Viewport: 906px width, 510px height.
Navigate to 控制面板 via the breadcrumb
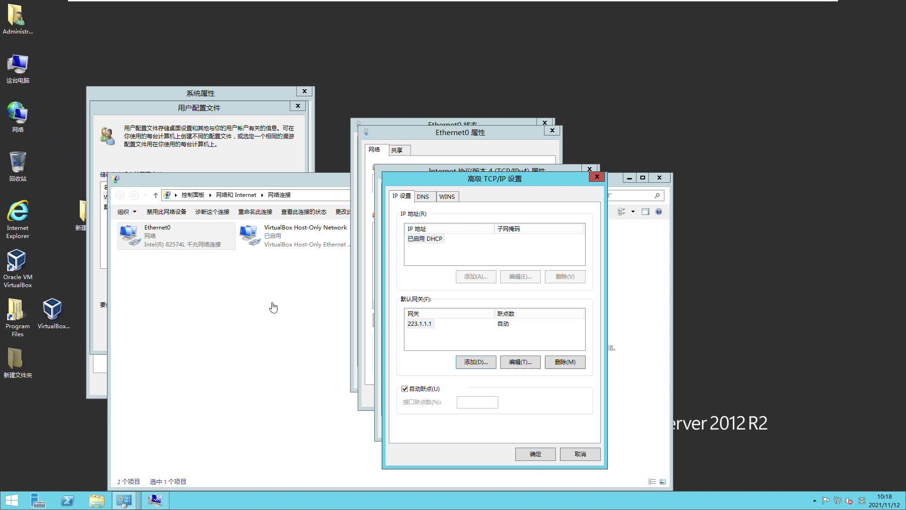tap(193, 195)
